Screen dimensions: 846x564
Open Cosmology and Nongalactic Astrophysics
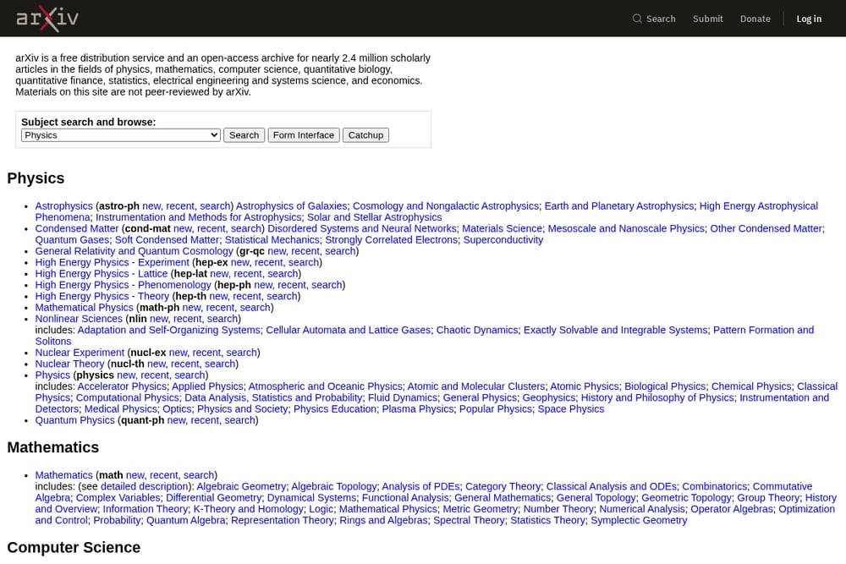point(446,206)
